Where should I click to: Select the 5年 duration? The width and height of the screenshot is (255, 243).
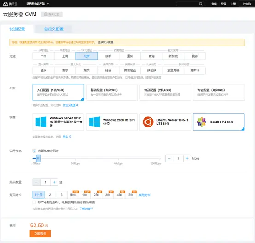coord(131,195)
